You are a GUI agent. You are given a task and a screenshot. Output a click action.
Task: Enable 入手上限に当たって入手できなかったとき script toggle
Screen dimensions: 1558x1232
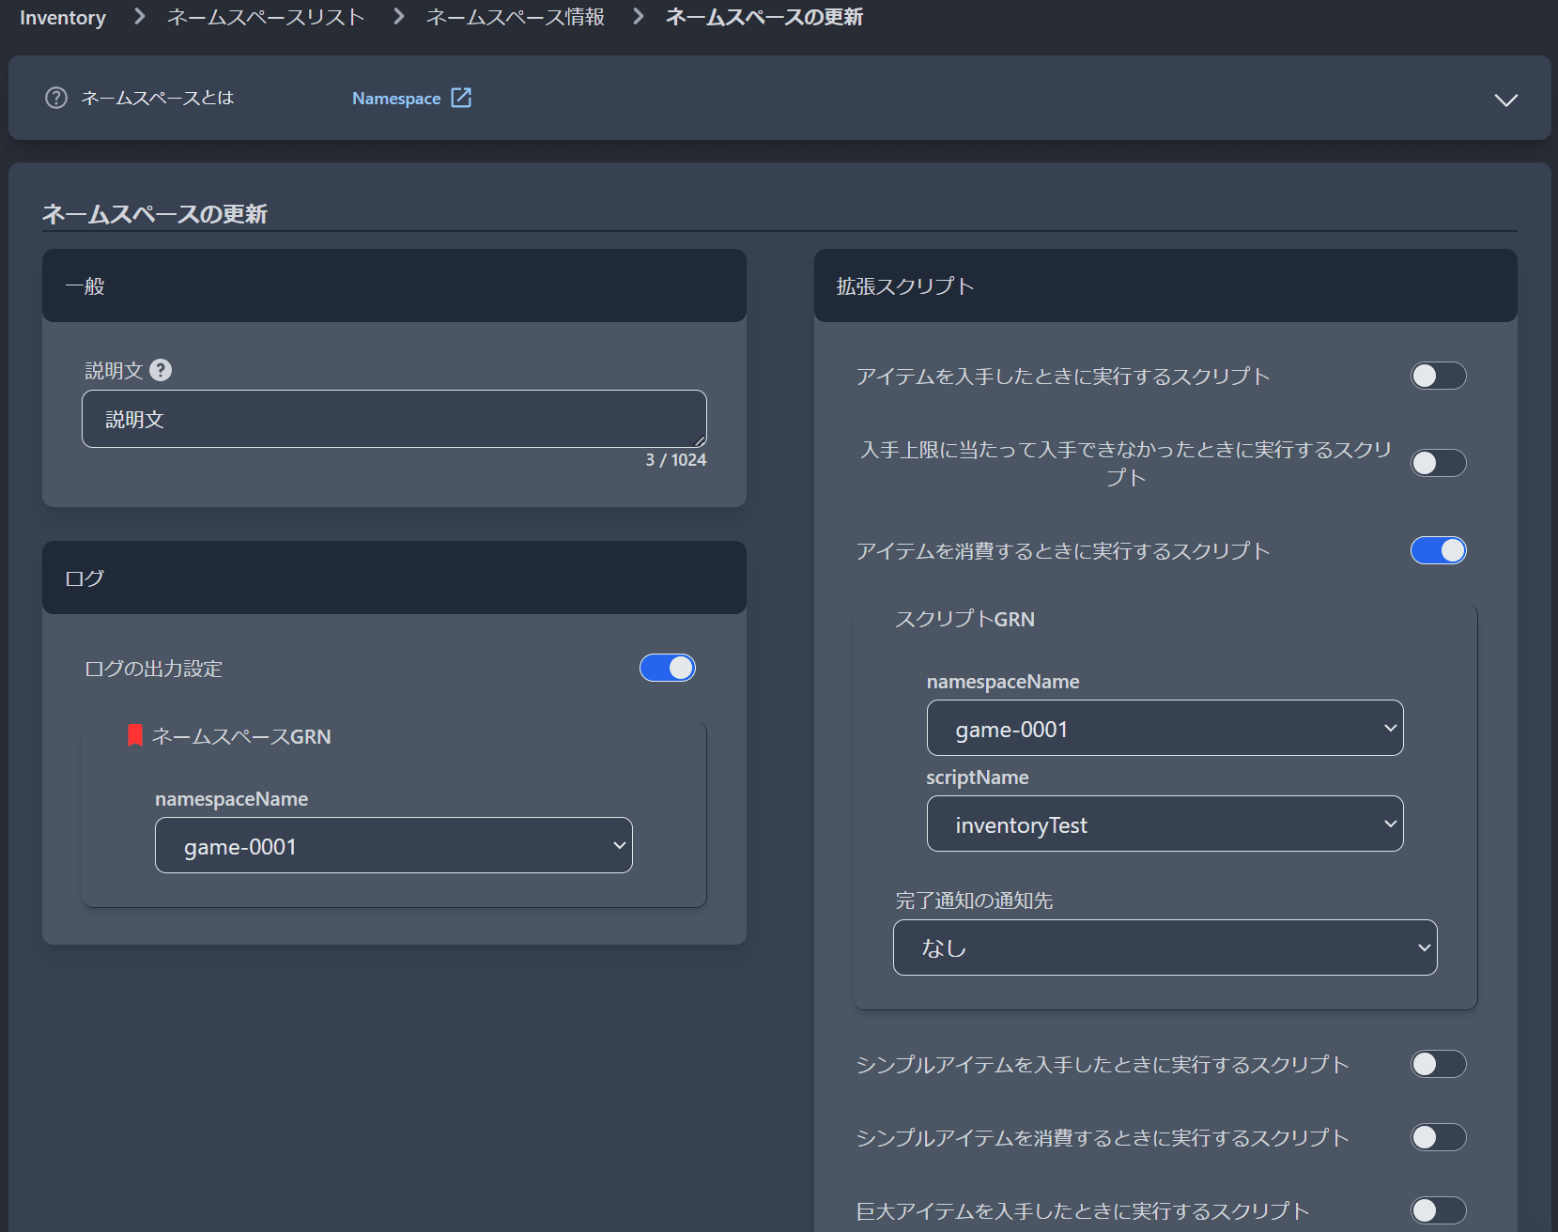pos(1438,463)
